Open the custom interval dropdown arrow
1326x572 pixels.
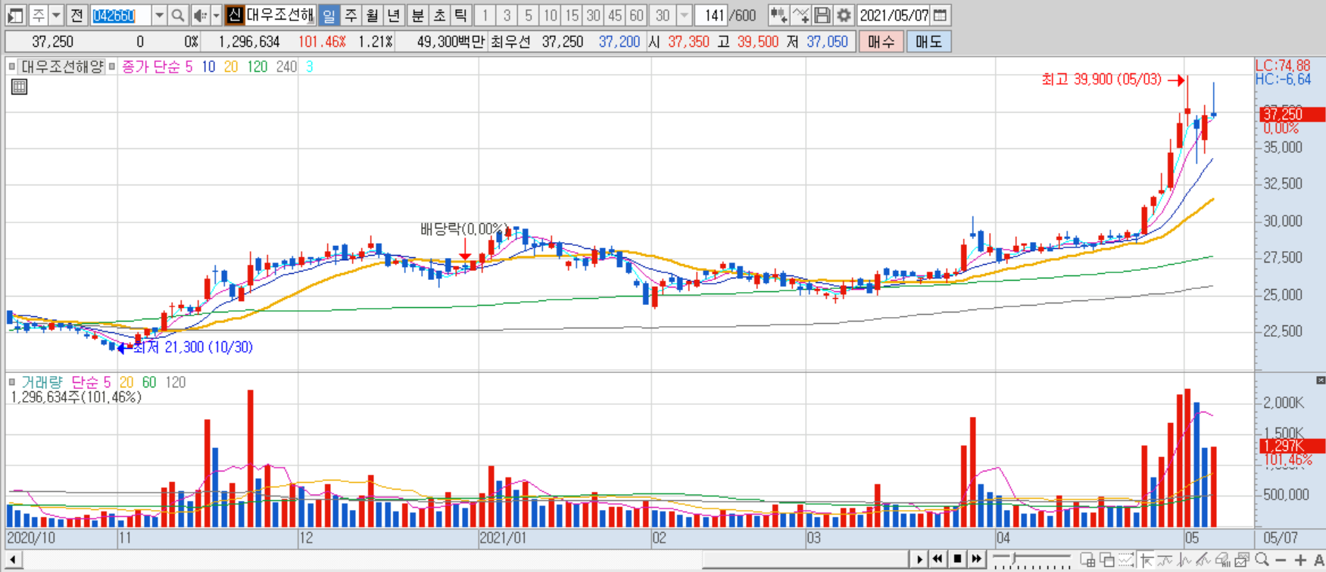click(684, 15)
